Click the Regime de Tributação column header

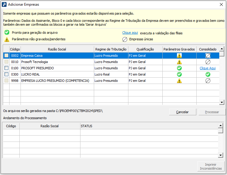click(111, 49)
